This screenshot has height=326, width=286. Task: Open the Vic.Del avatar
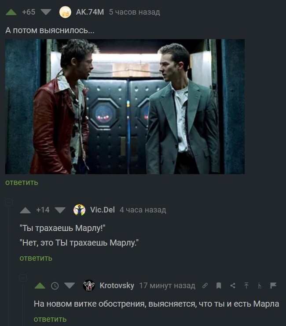point(79,210)
